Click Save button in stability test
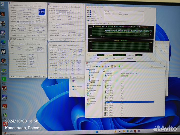Image resolution: width=180 pixels, height=135 pixels. point(114,58)
